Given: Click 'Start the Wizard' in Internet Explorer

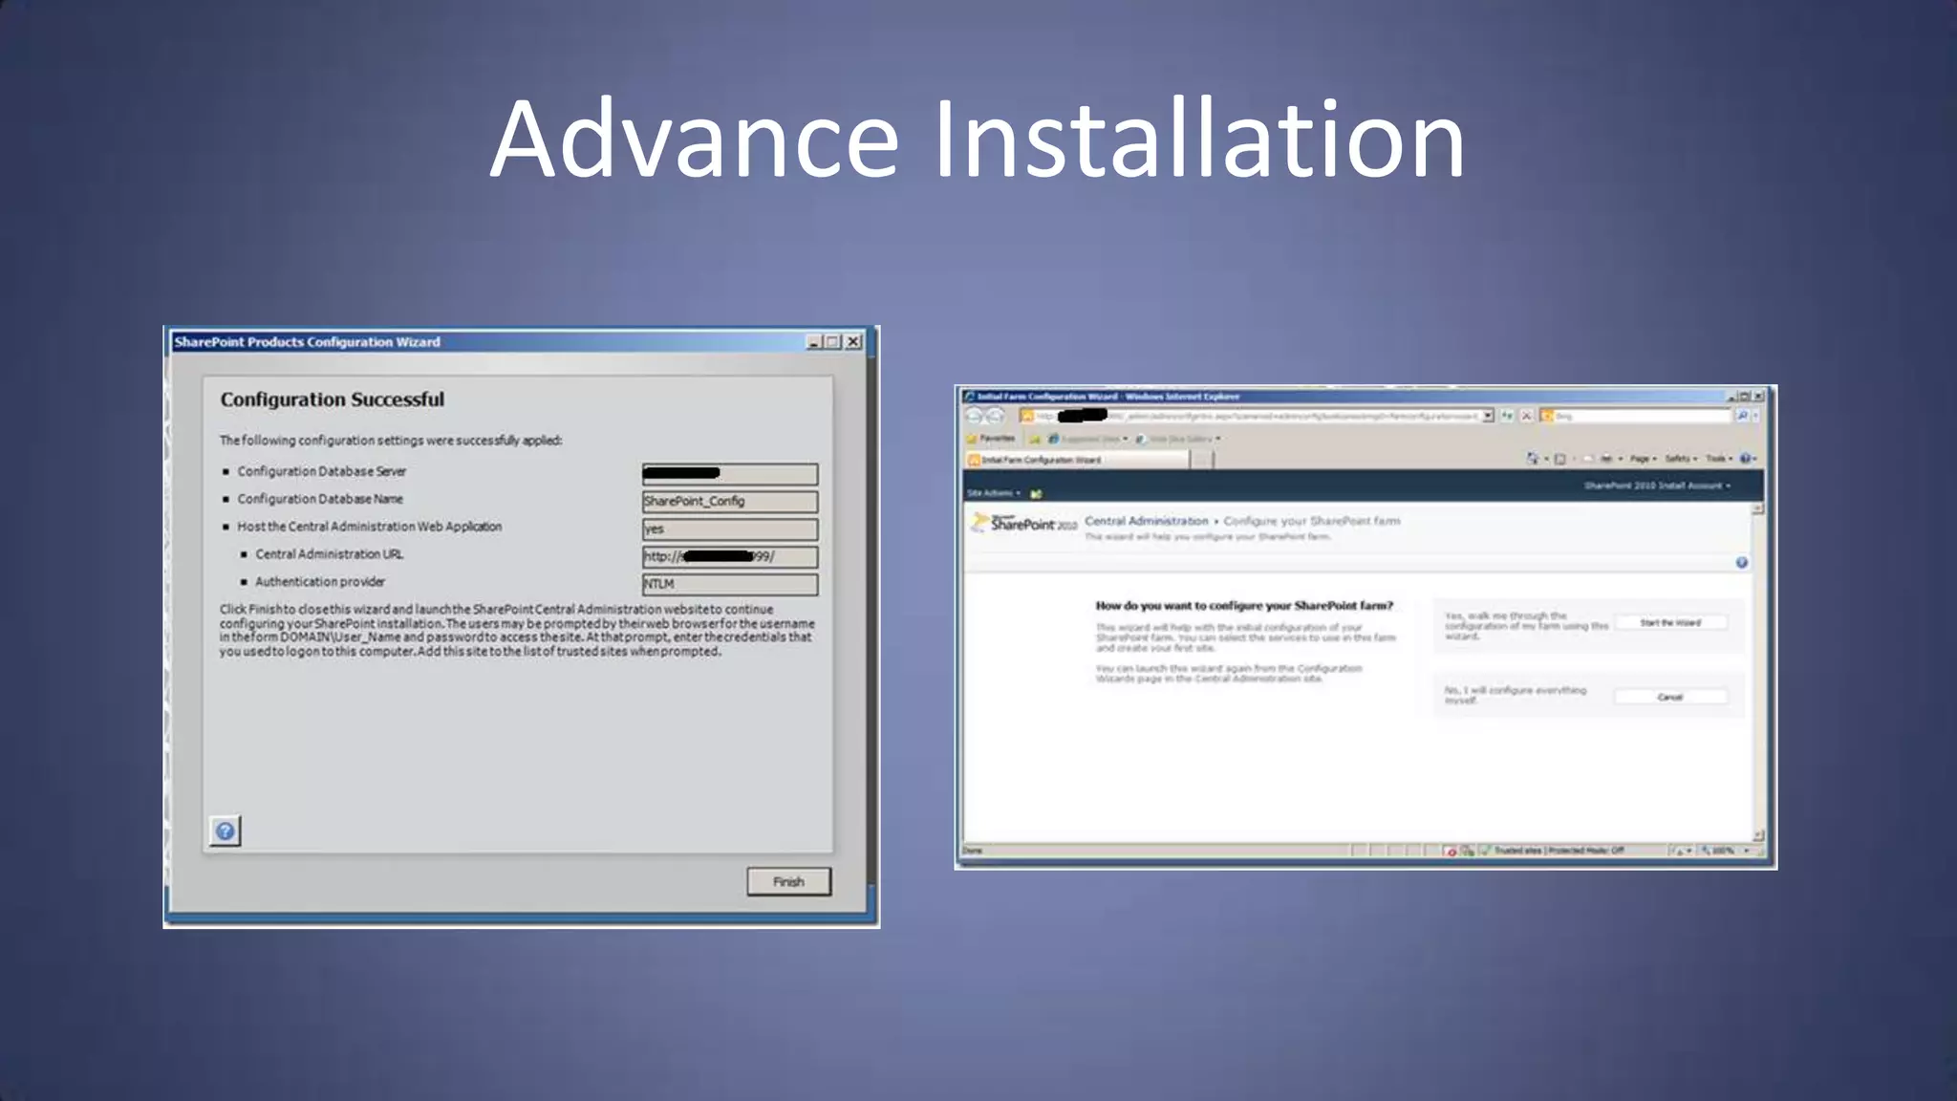Looking at the screenshot, I should [x=1670, y=623].
